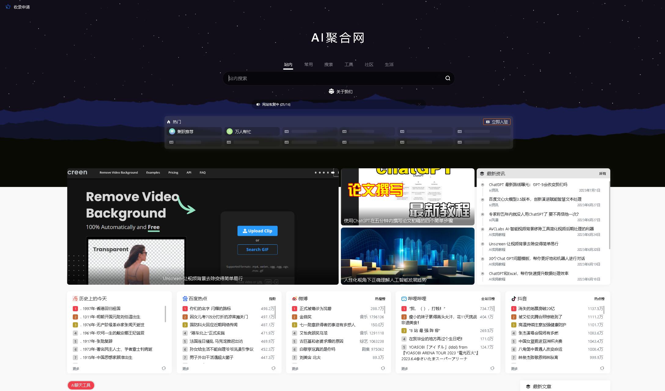
Task: Click 1997年-香港回归祖国 entry
Action: pos(102,309)
